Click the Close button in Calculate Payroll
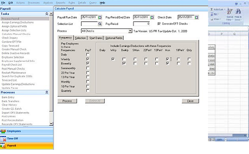The width and height of the screenshot is (249, 154). click(x=190, y=101)
